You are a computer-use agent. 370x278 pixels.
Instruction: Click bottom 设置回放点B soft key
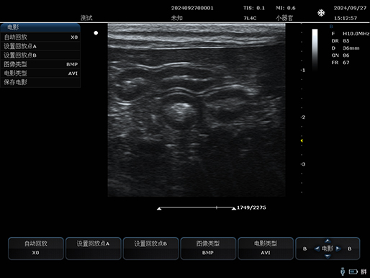point(150,248)
